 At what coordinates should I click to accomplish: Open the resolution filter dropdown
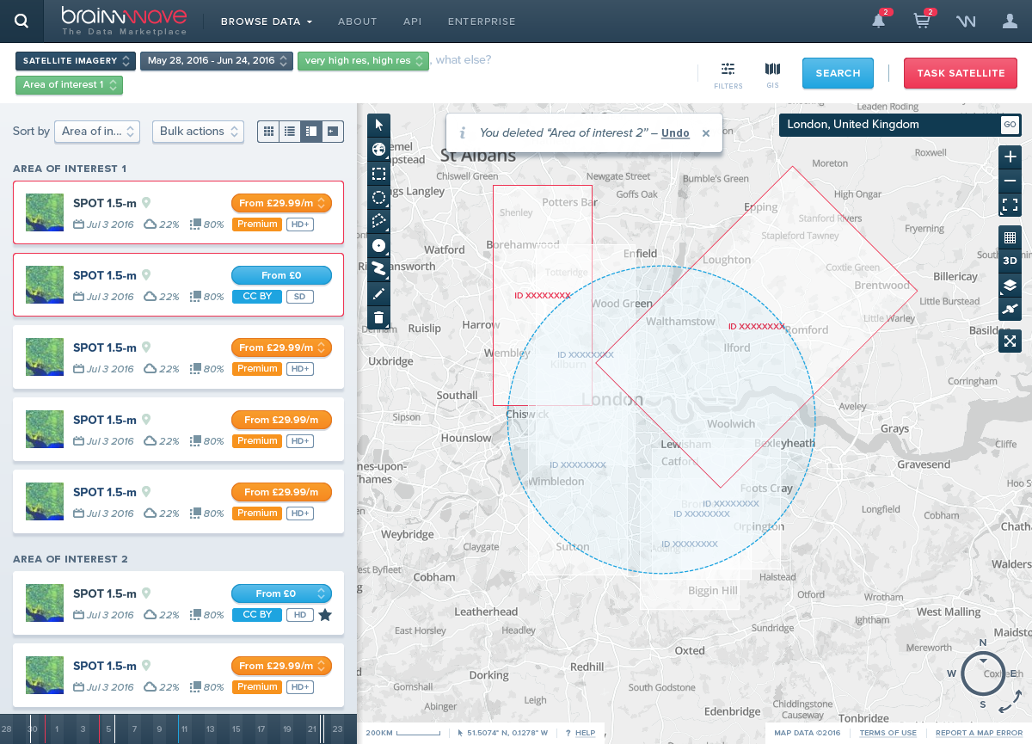click(363, 61)
